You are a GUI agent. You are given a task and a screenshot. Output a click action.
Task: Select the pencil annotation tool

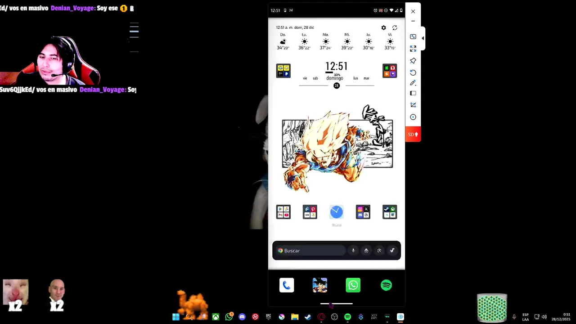413,83
